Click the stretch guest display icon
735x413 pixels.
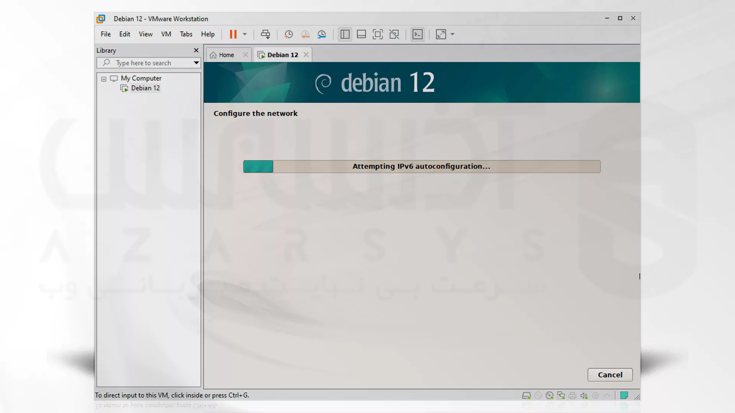[x=441, y=34]
